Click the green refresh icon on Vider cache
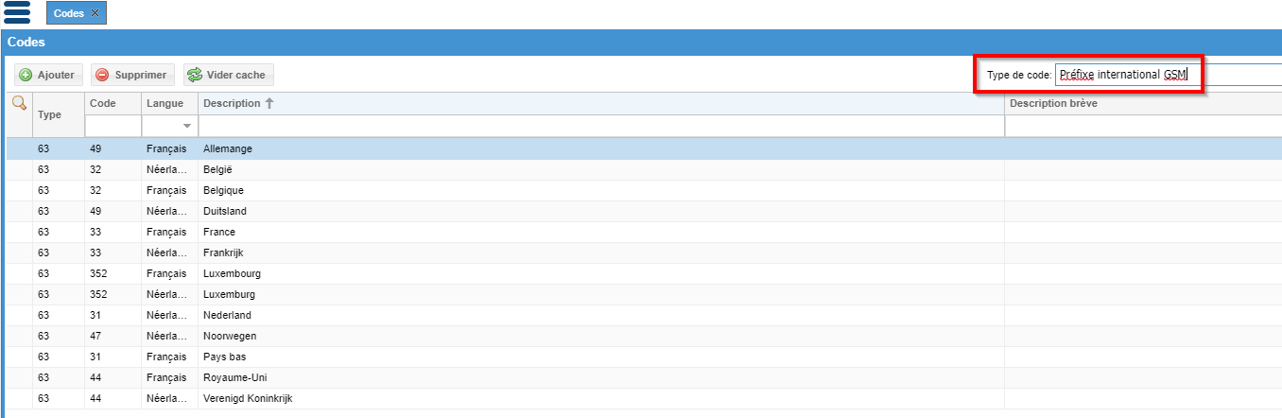The image size is (1282, 418). [195, 75]
